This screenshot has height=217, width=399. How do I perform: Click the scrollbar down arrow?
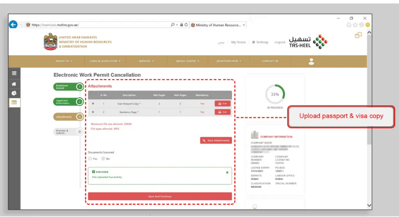coord(369,205)
